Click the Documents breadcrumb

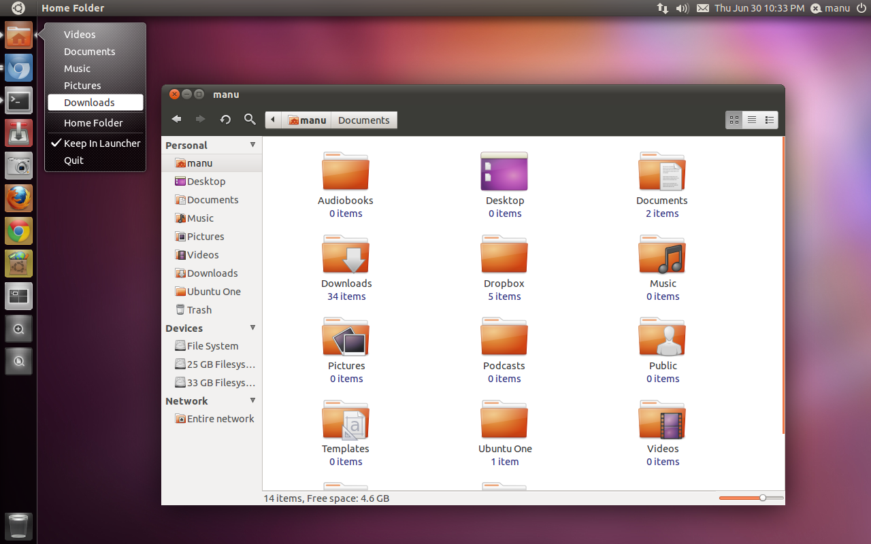click(363, 120)
